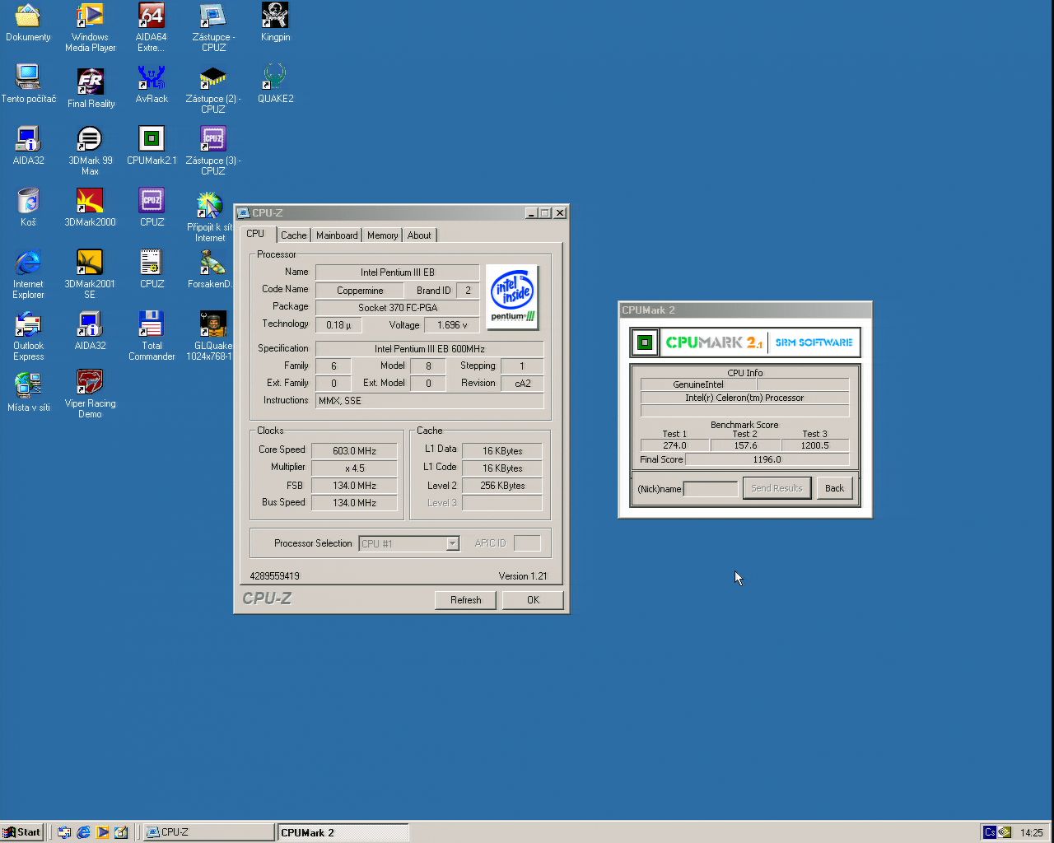Viewport: 1054px width, 843px height.
Task: Select the Kingpin game desktop icon
Action: click(x=275, y=22)
